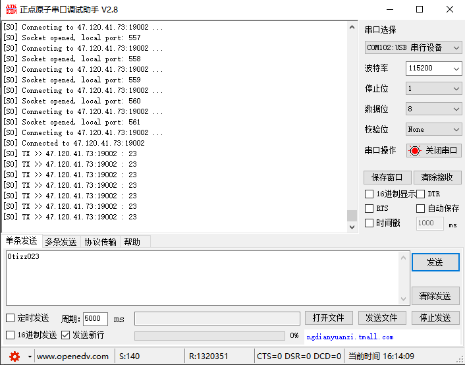Click the receive log scroll up arrow
Screen dimensions: 465x365
coord(352,27)
